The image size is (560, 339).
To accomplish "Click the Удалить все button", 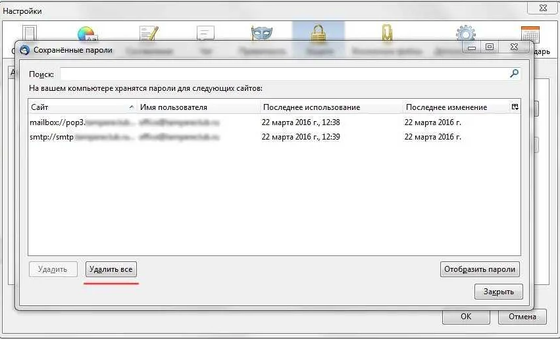I will tap(111, 269).
